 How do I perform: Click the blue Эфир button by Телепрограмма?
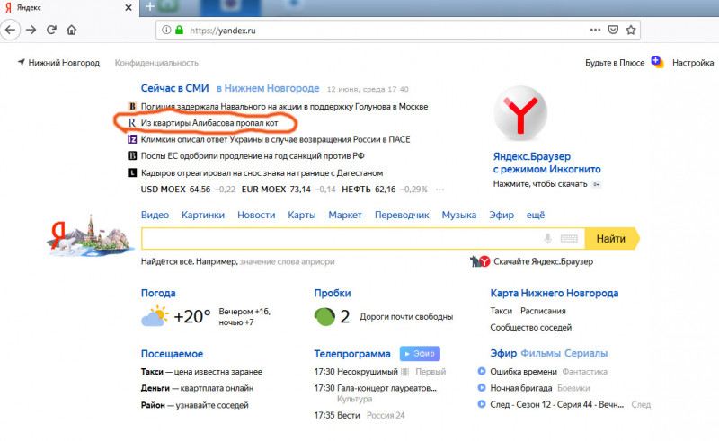420,354
